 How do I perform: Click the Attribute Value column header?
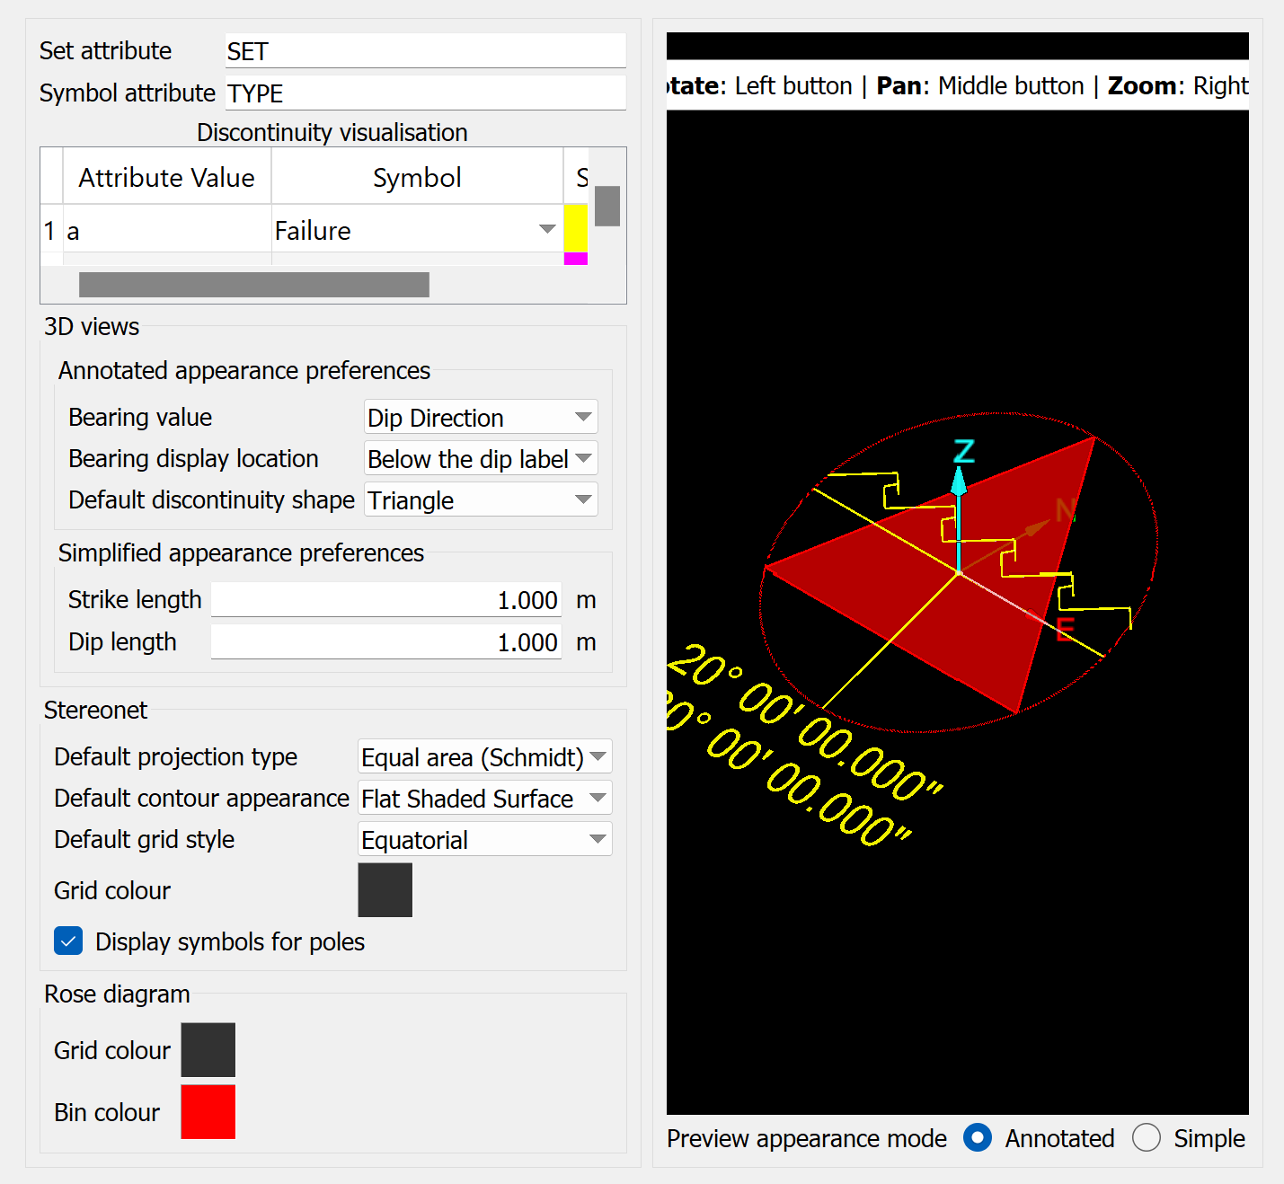tap(166, 178)
